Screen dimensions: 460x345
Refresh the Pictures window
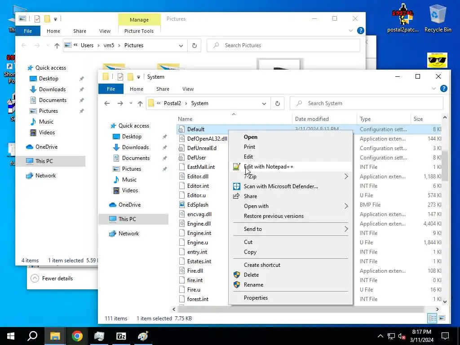(x=194, y=45)
